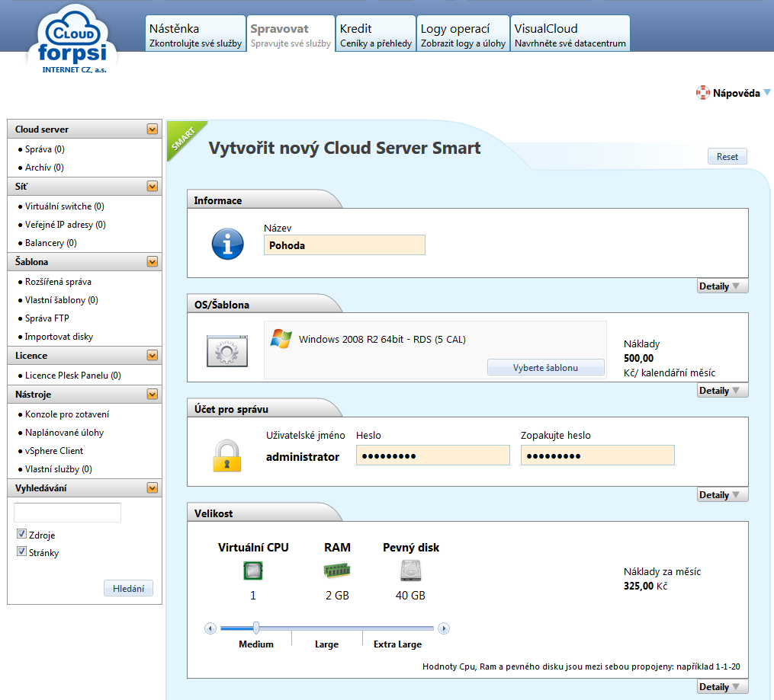
Task: Switch to the VisualCloud tab
Action: (x=570, y=34)
